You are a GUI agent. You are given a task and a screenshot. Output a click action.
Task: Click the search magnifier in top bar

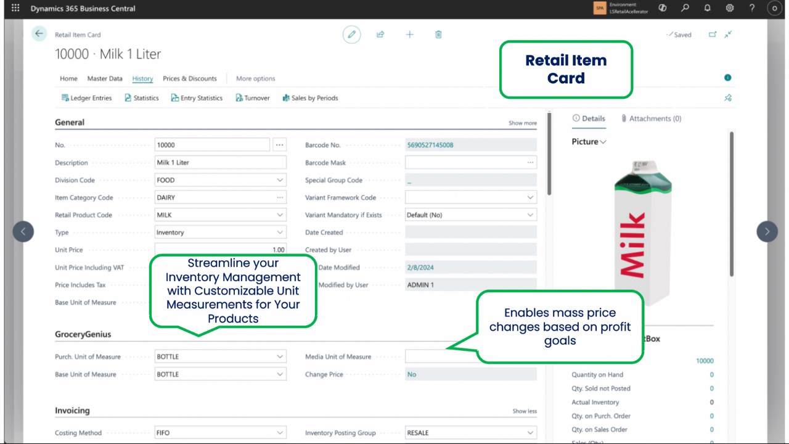click(x=685, y=9)
